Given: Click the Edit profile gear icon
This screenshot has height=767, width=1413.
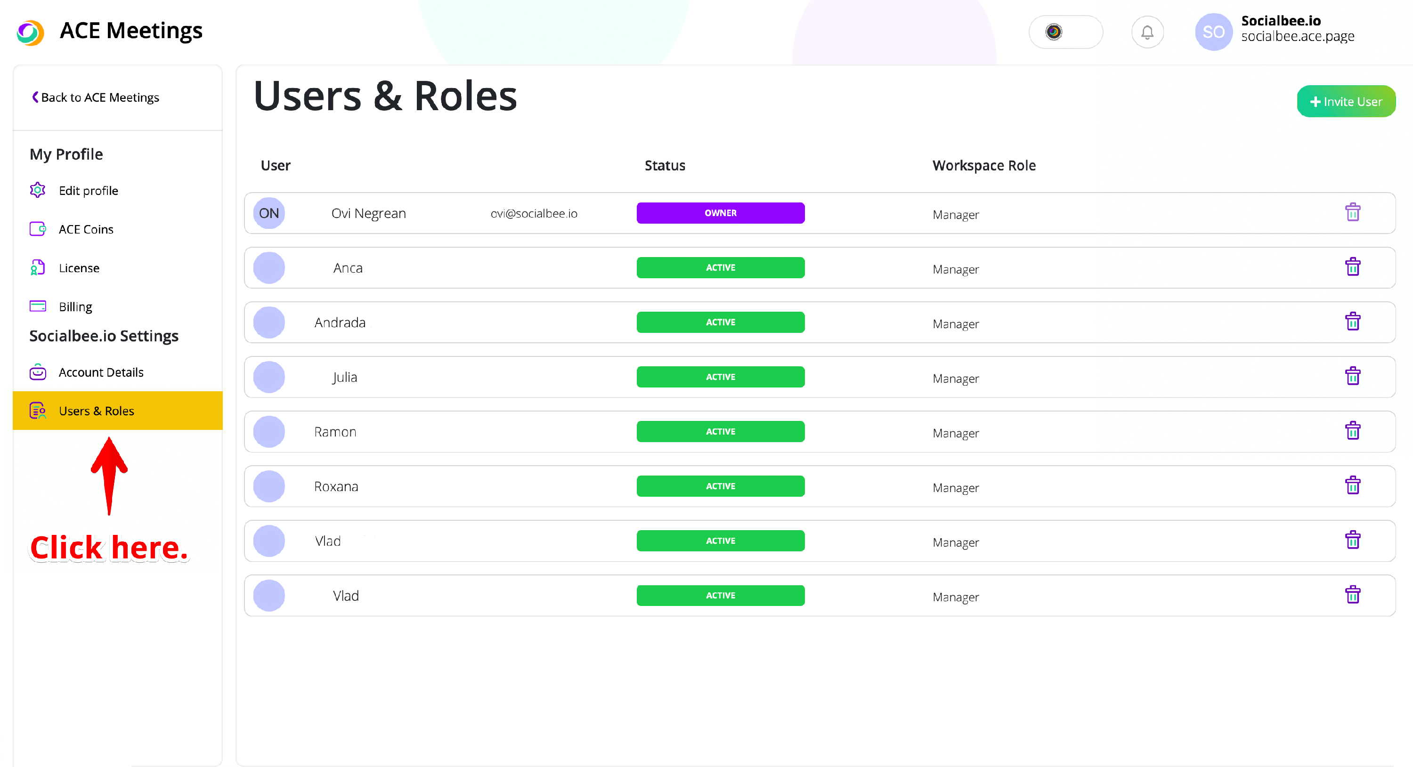Looking at the screenshot, I should click(x=37, y=190).
